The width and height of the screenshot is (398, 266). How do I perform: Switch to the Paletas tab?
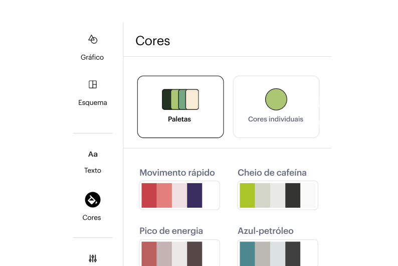tap(180, 107)
